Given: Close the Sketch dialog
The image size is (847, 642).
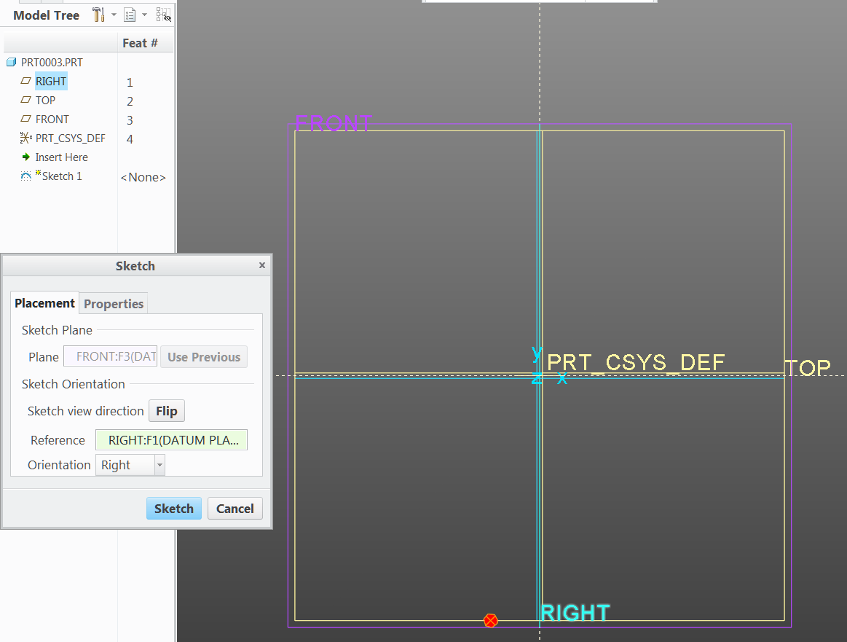Looking at the screenshot, I should pyautogui.click(x=262, y=265).
